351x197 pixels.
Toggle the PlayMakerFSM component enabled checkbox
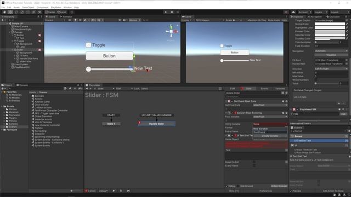click(297, 109)
